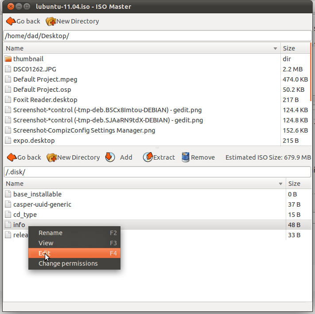
Task: Select the Default Project.mpeg file name
Action: pyautogui.click(x=45, y=79)
